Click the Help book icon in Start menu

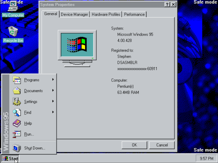17,123
